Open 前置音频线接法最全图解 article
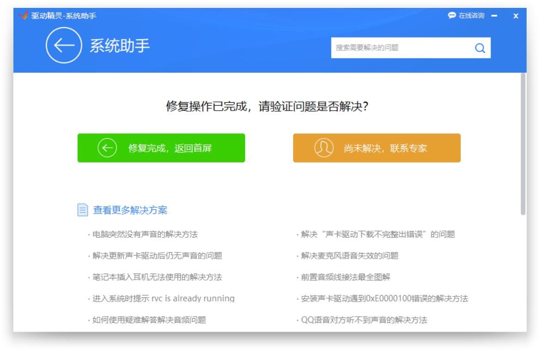540x351 pixels. tap(345, 277)
